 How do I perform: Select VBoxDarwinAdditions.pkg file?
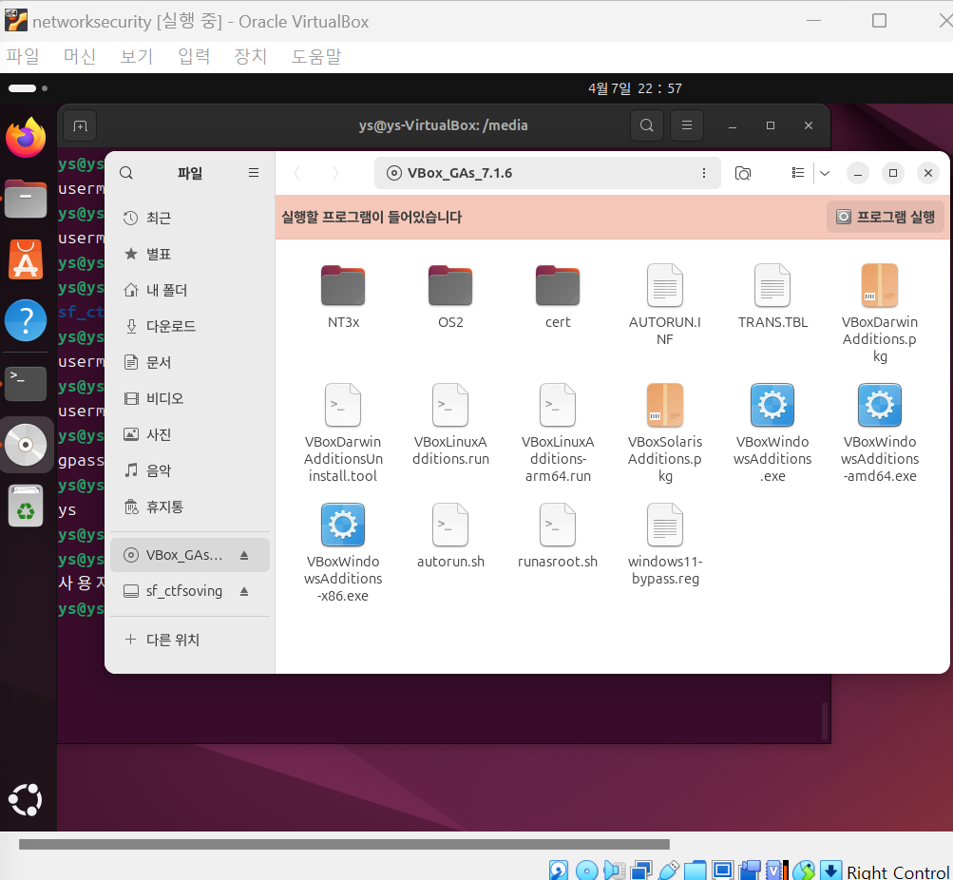880,313
